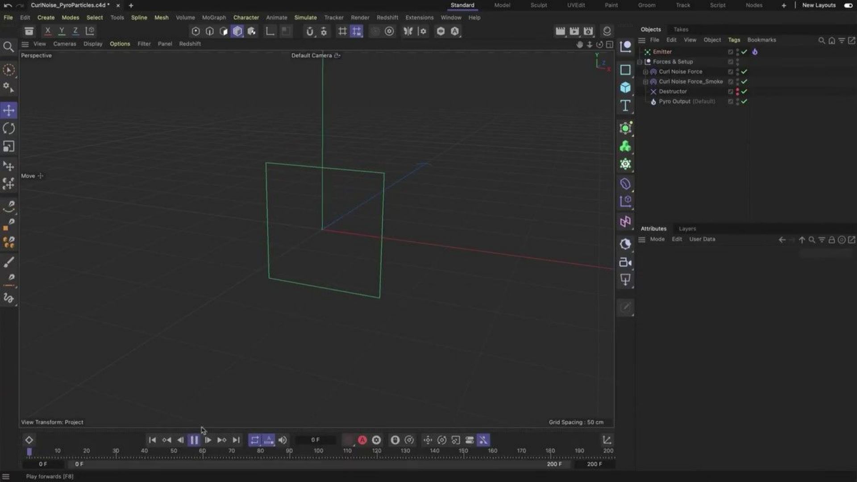Expand Curl Noise Force tree item
Viewport: 857px width, 482px height.
(x=645, y=71)
